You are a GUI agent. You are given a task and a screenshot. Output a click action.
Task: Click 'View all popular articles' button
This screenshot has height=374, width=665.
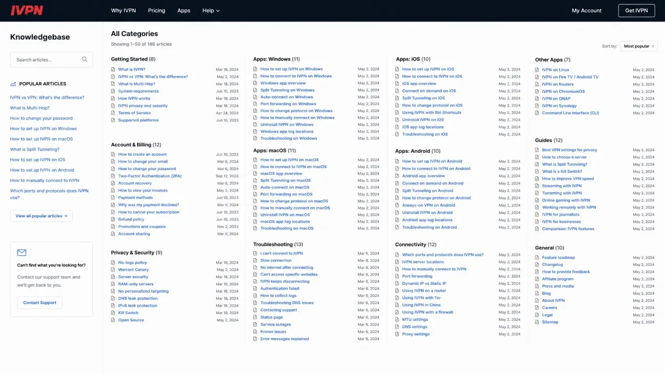[x=42, y=216]
